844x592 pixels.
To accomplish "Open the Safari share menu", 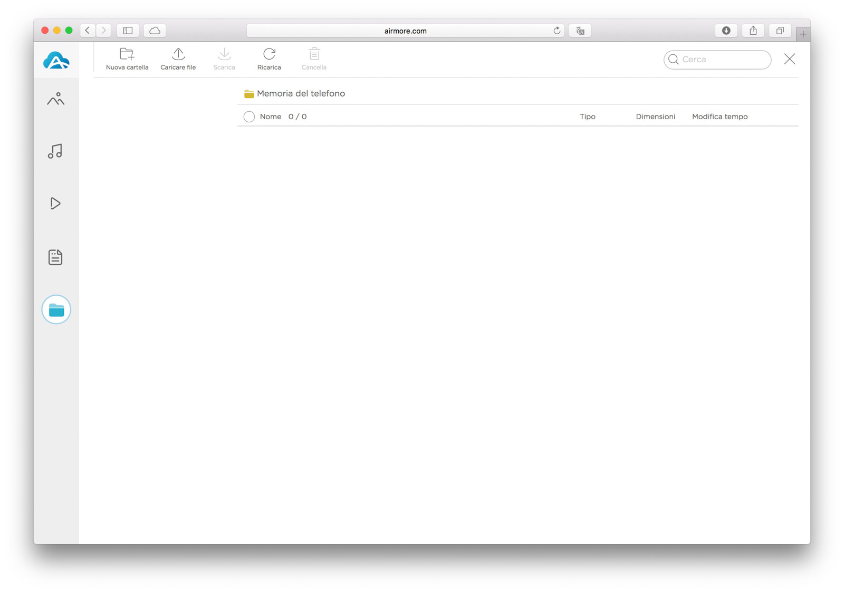I will tap(753, 31).
